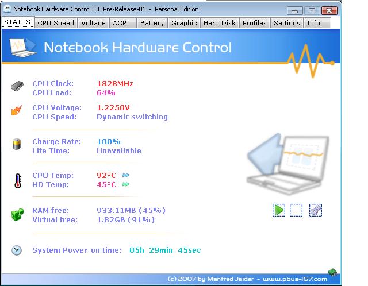
Task: Click the Unavailable life time value
Action: 119,150
